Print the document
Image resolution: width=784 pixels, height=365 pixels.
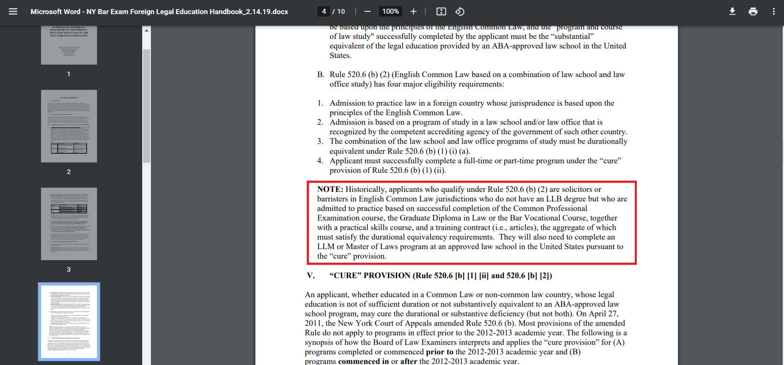point(753,12)
